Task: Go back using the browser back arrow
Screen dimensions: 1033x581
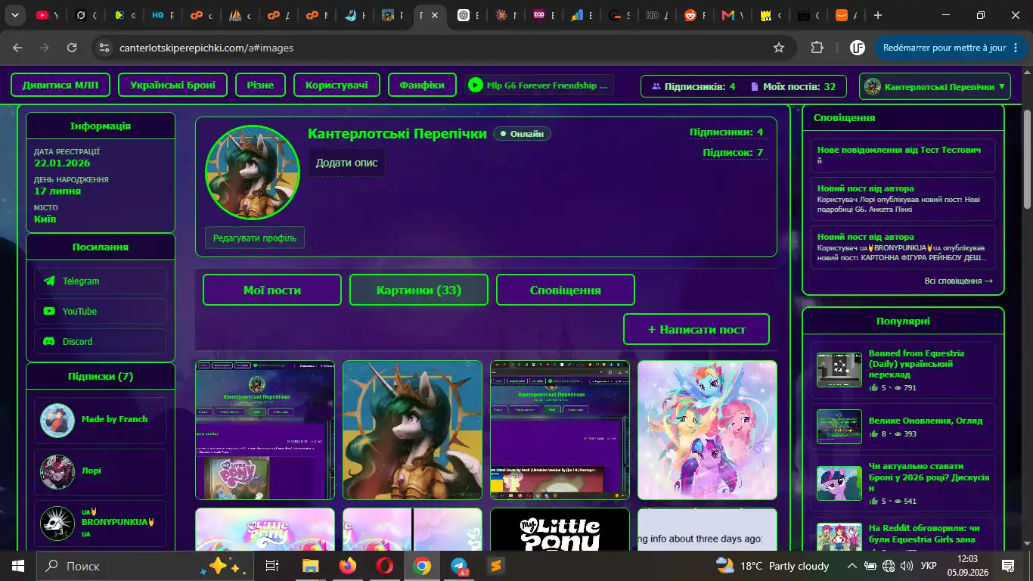Action: 17,48
